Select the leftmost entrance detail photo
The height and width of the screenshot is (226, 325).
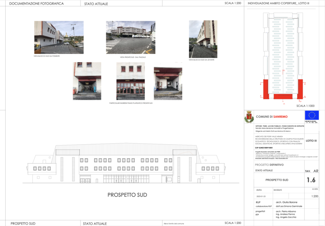tap(87, 81)
